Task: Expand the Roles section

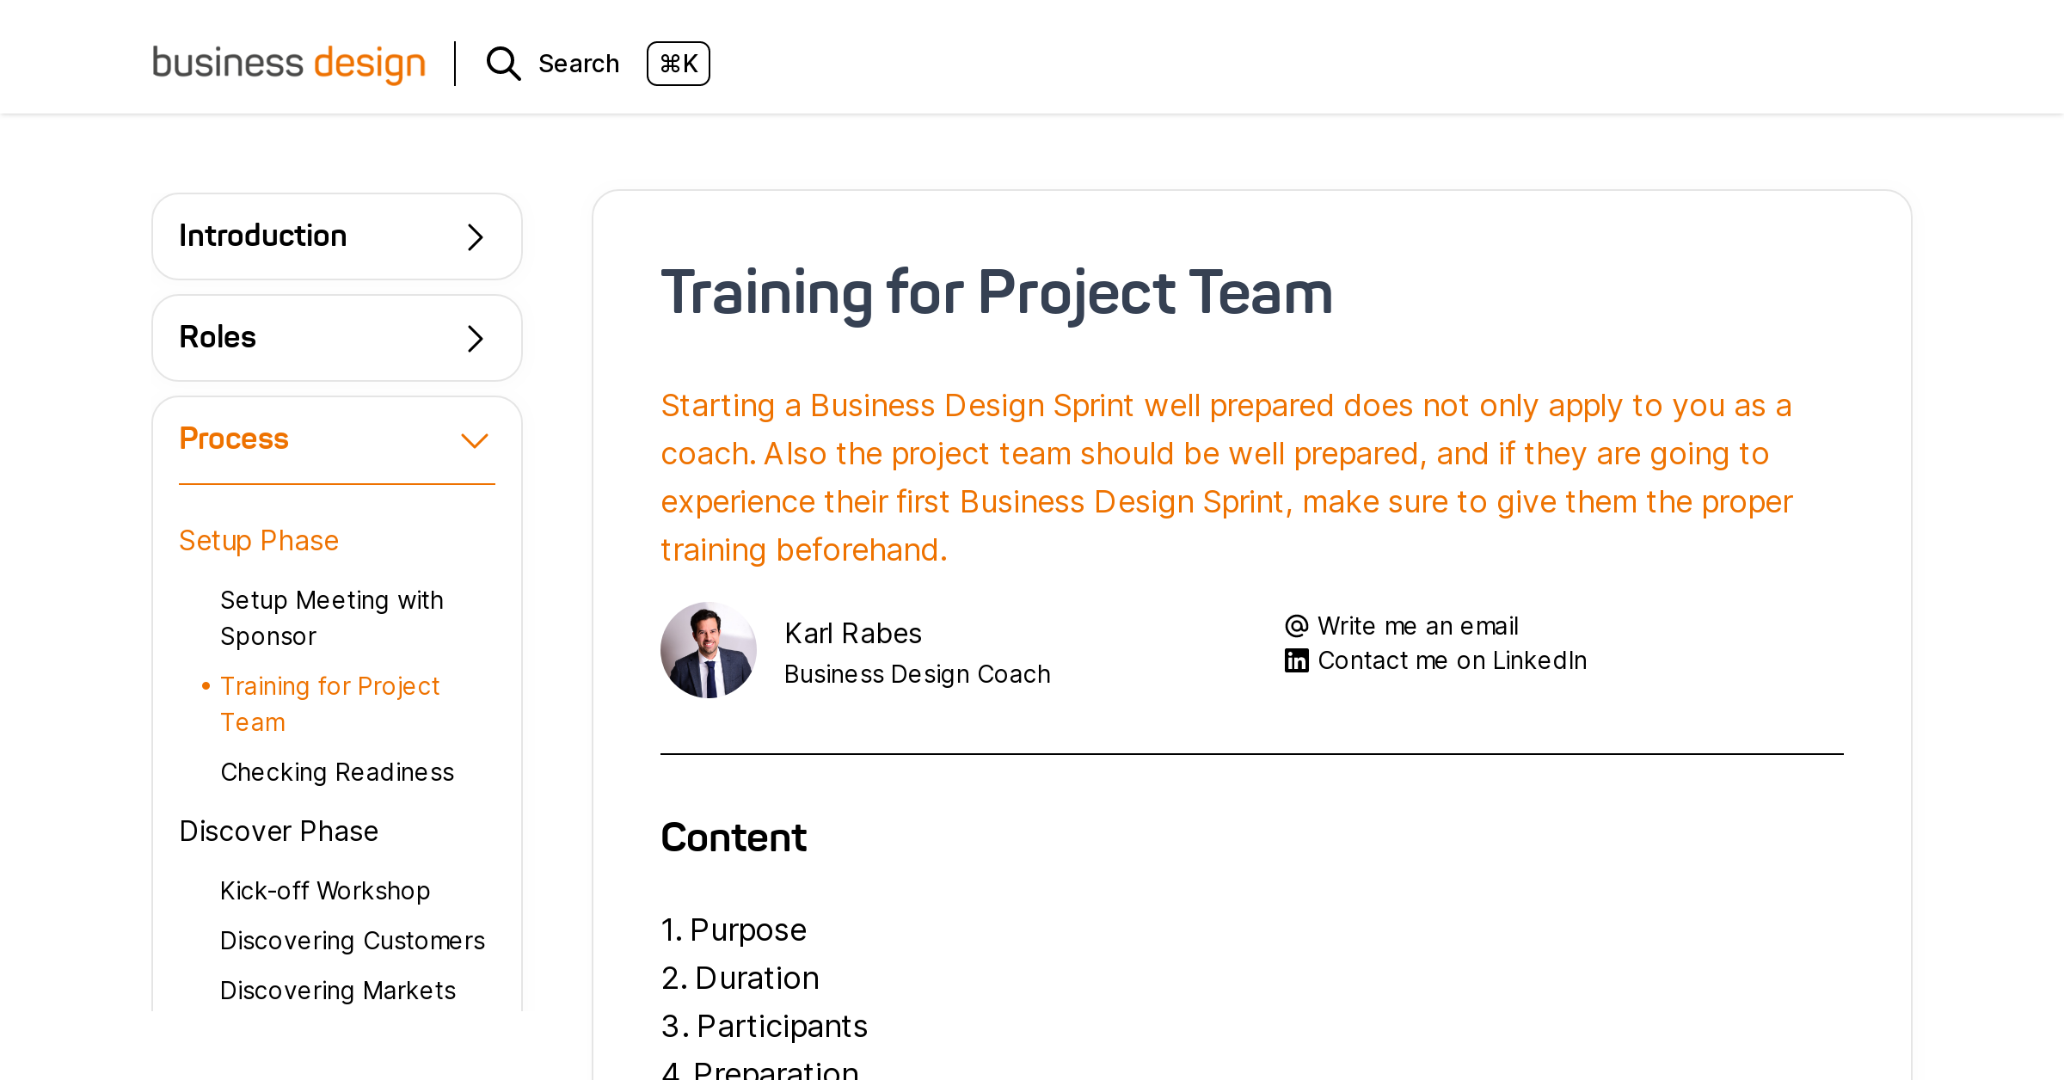Action: (336, 338)
